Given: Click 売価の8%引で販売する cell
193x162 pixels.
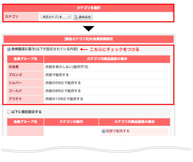Looking at the screenshot, I should click(x=107, y=91).
